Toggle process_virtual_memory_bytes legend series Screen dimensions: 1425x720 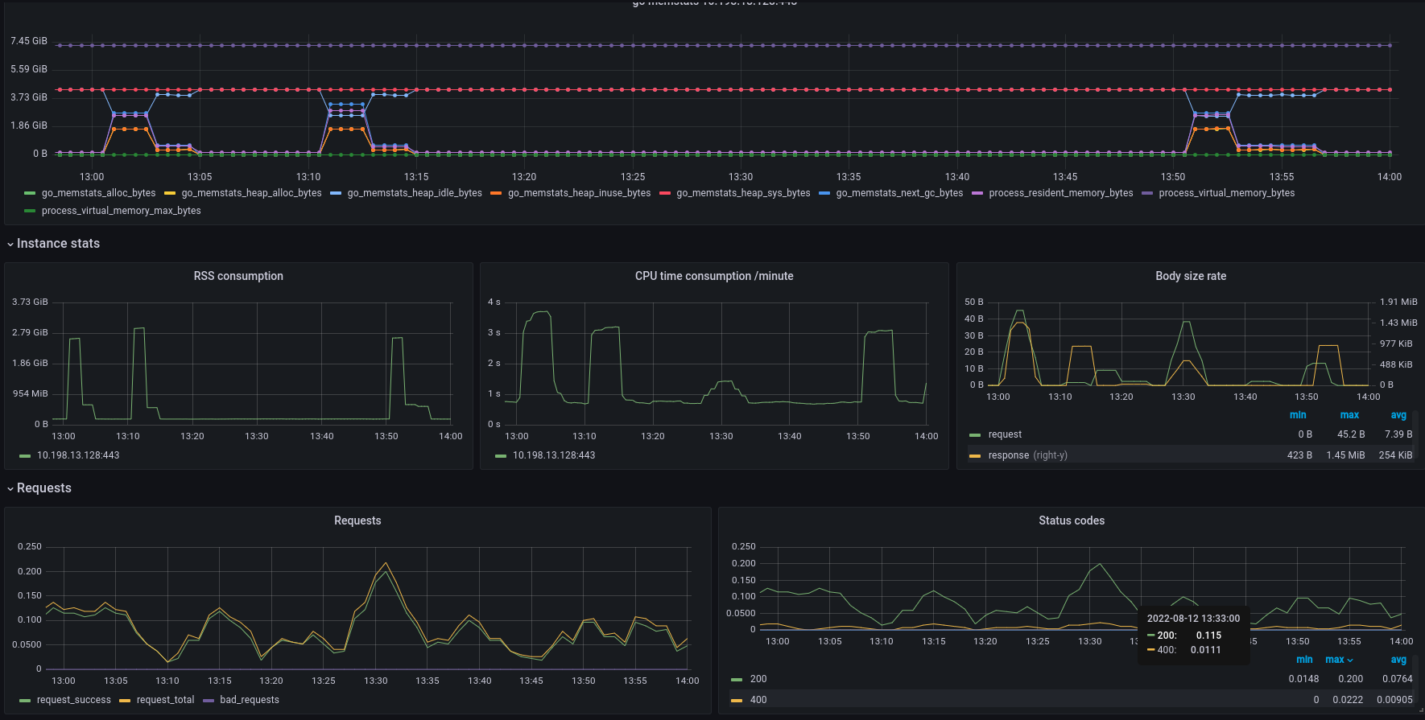(1226, 193)
